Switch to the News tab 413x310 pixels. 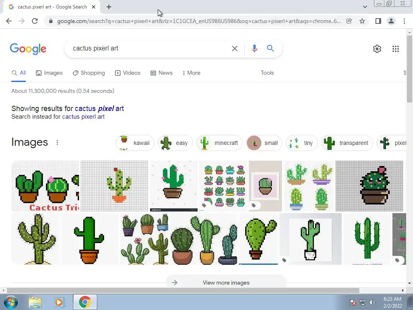click(x=161, y=73)
